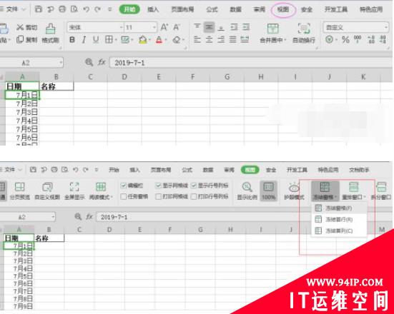Uncheck the 显示网格线 checkbox
394x314 pixels.
point(158,186)
